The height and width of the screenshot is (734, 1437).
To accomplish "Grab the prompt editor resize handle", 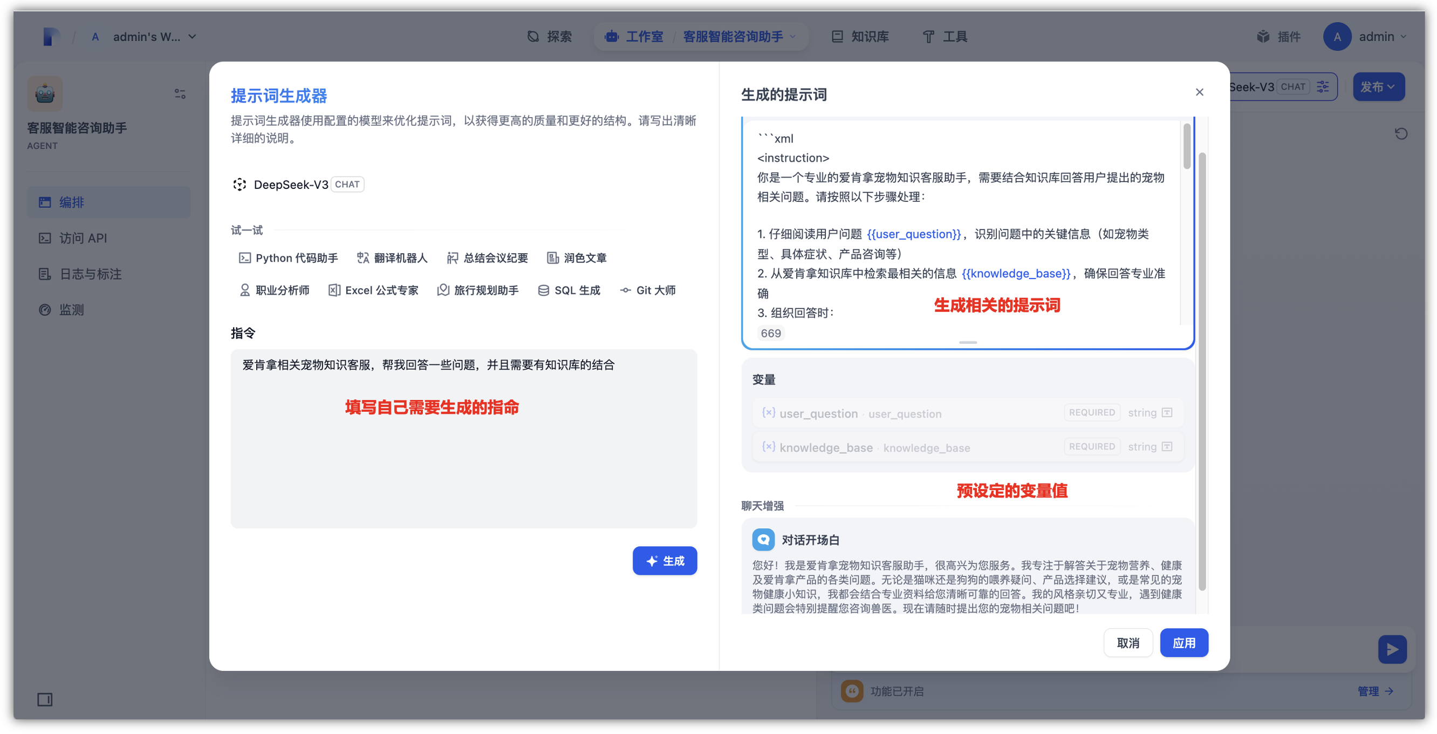I will (x=968, y=342).
